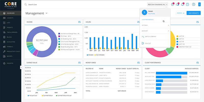
Task: Toggle Billable series in Hours legend
Action: coord(90,55)
